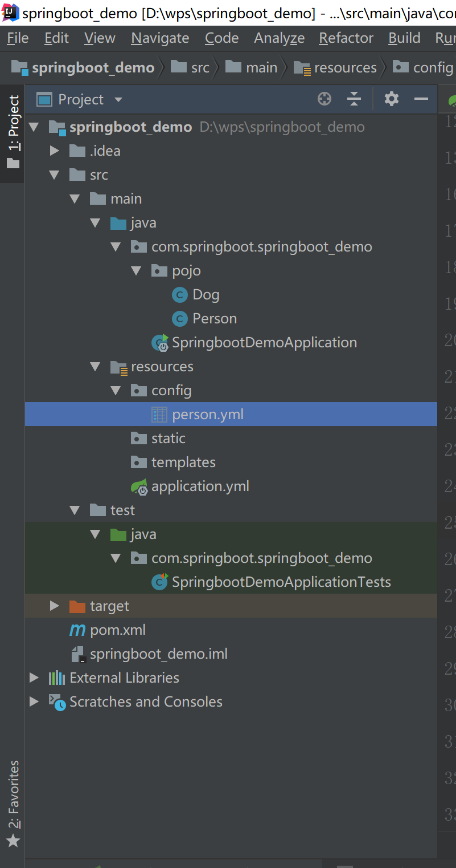Click the Dog class icon in pojo package
The height and width of the screenshot is (868, 456).
click(x=179, y=294)
